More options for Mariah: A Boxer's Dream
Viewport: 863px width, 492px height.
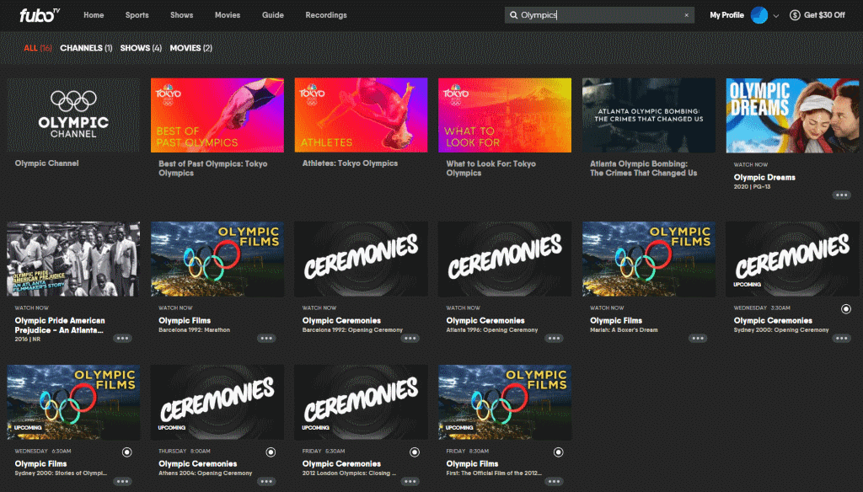tap(698, 339)
